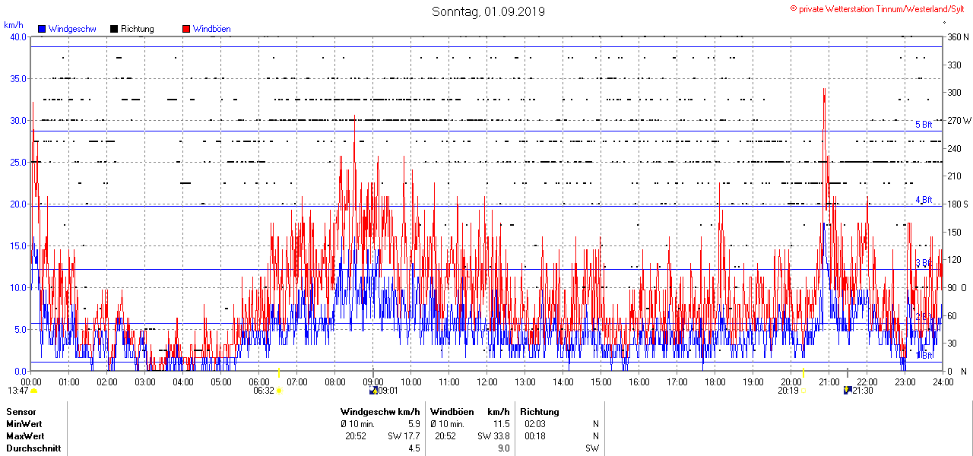Click the 240 direction axis label

[x=954, y=149]
